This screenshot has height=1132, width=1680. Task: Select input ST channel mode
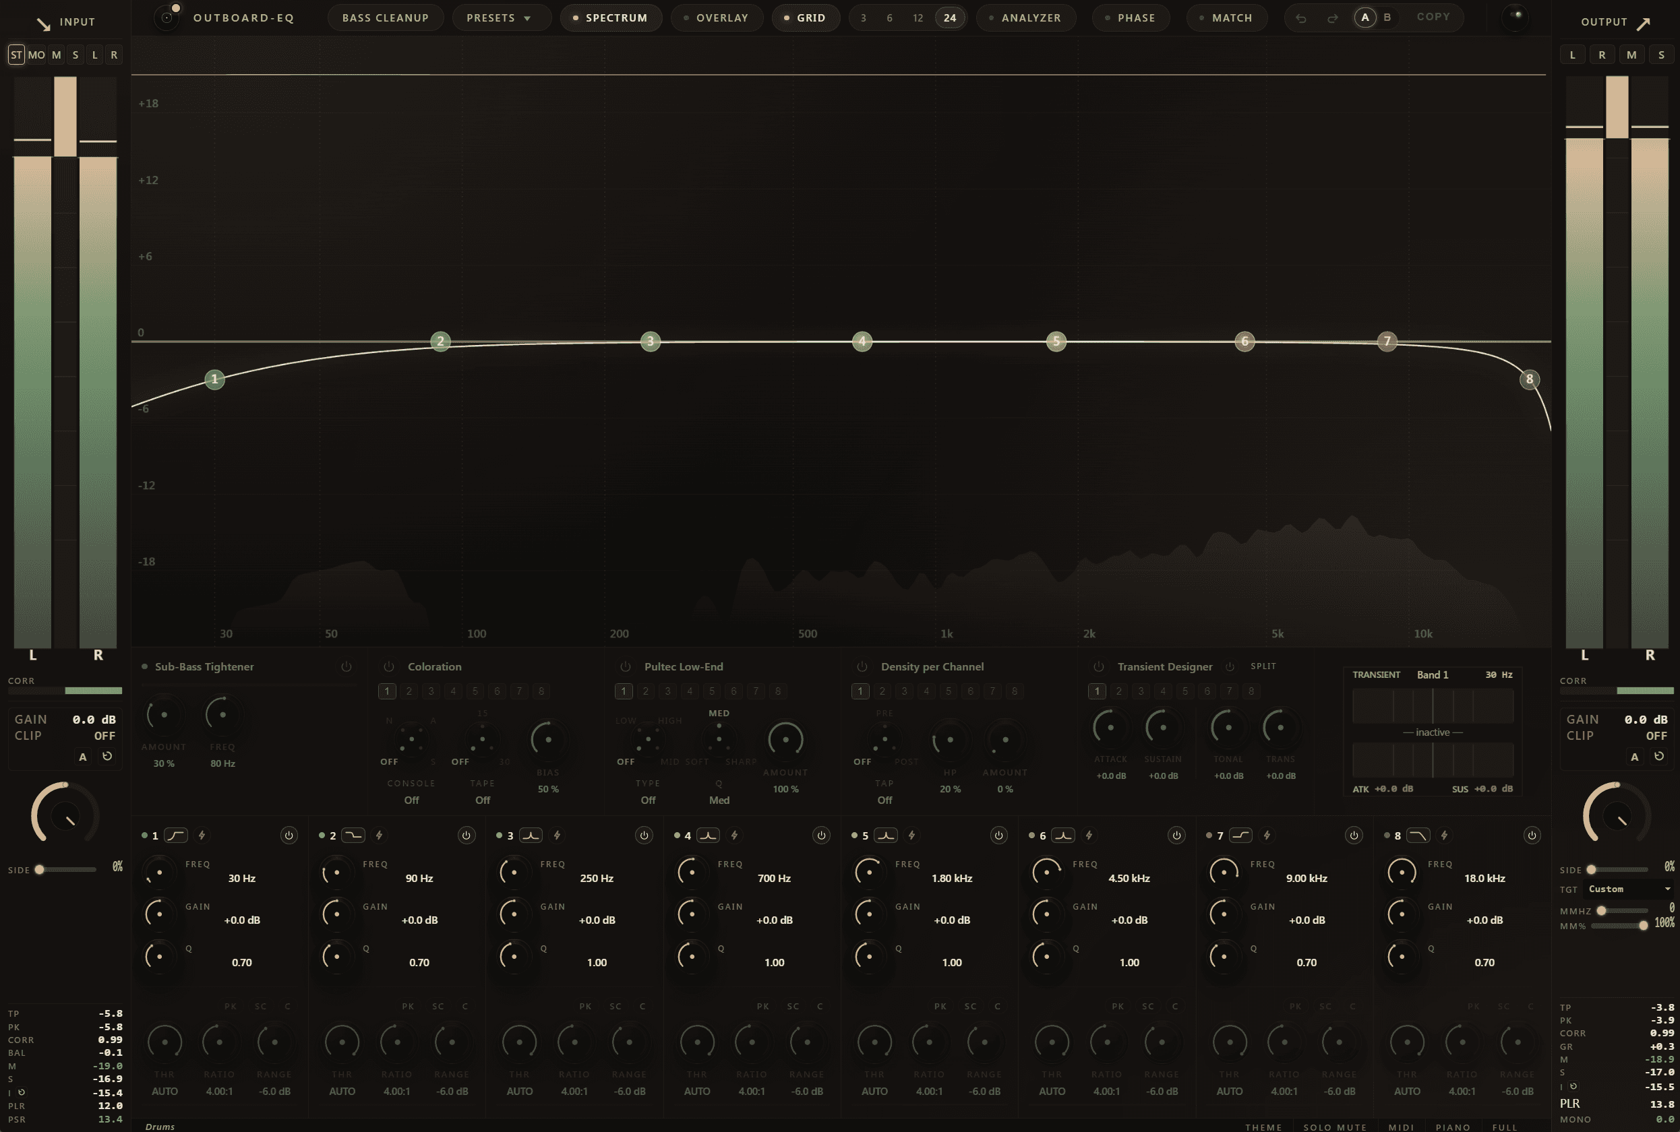pos(16,55)
